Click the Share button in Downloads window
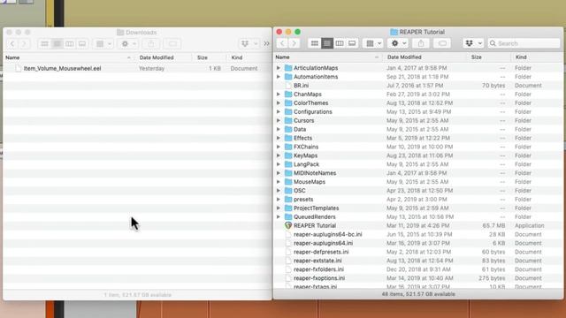This screenshot has width=566, height=318. (151, 44)
